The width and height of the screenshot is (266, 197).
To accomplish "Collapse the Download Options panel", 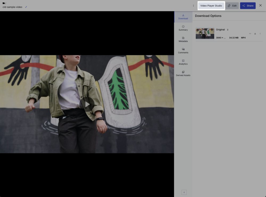I will coord(184,192).
